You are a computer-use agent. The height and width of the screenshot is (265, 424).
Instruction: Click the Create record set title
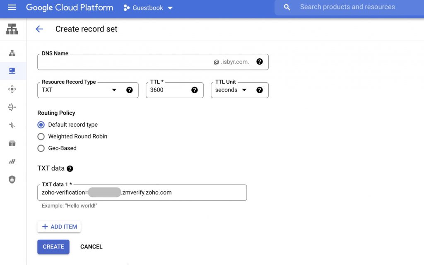(x=86, y=29)
